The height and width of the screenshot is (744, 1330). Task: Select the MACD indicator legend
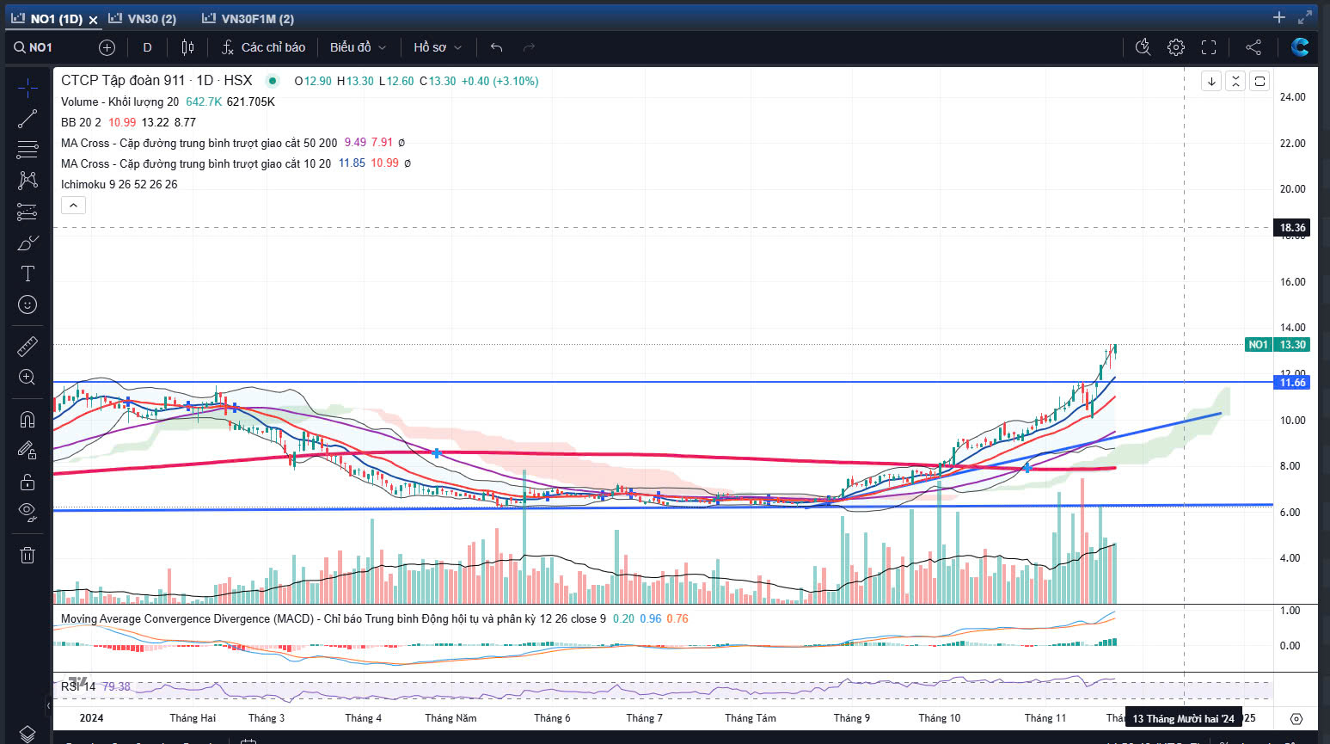[x=334, y=618]
